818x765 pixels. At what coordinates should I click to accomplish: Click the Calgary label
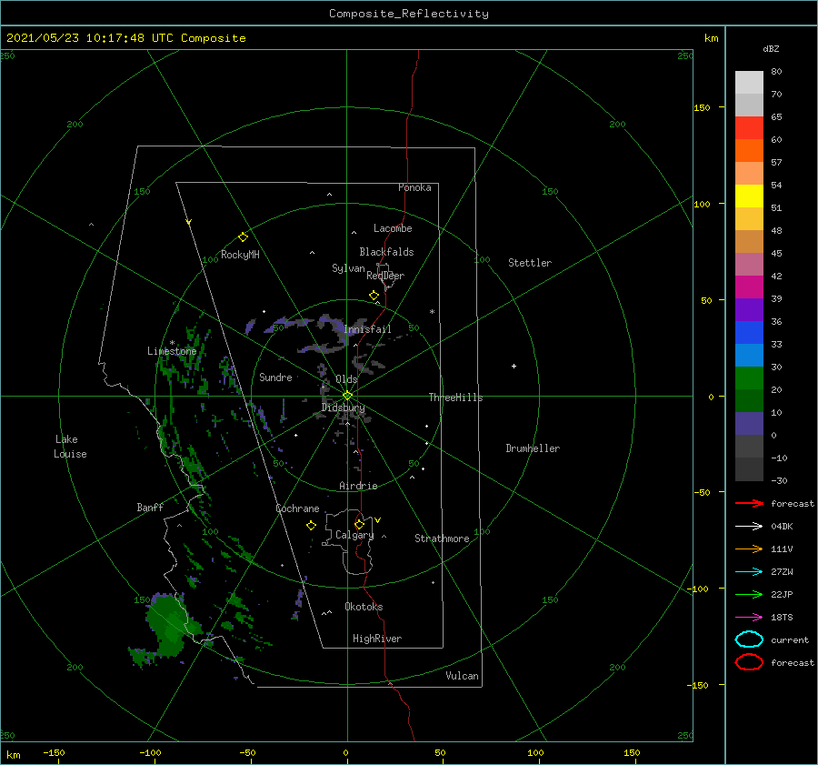pyautogui.click(x=354, y=535)
